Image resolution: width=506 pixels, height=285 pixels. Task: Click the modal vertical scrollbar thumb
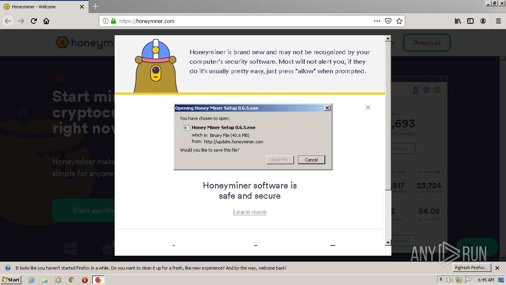point(388,115)
